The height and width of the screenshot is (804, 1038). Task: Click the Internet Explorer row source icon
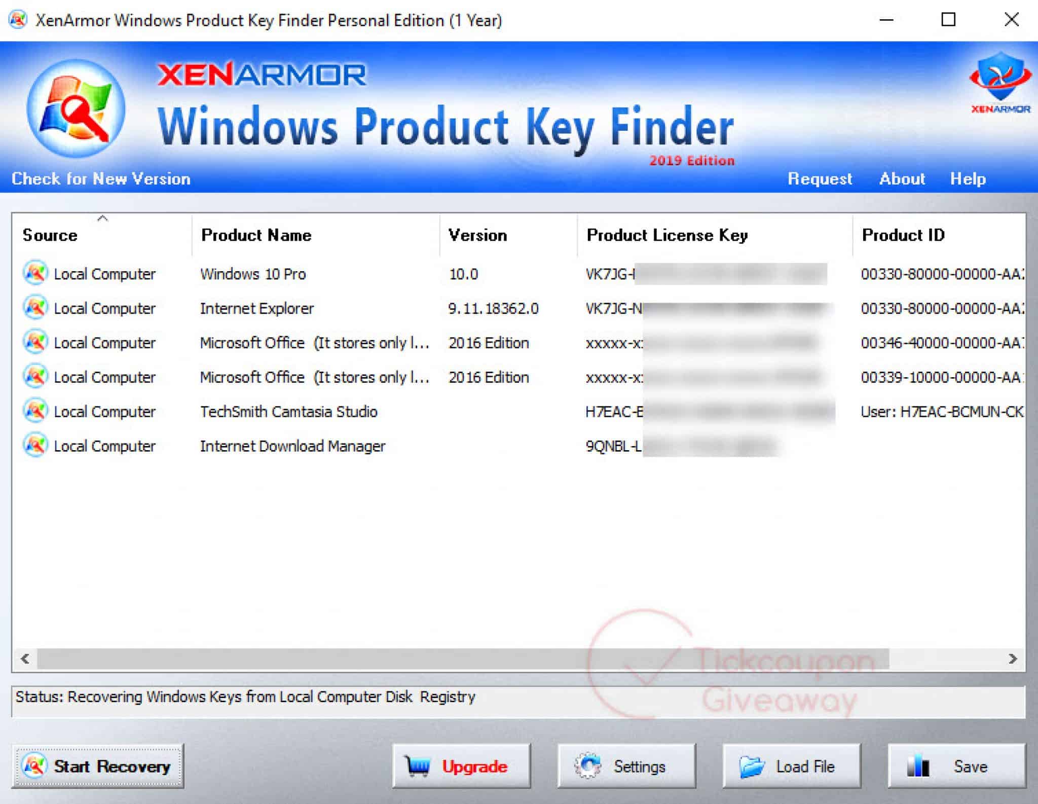coord(35,308)
